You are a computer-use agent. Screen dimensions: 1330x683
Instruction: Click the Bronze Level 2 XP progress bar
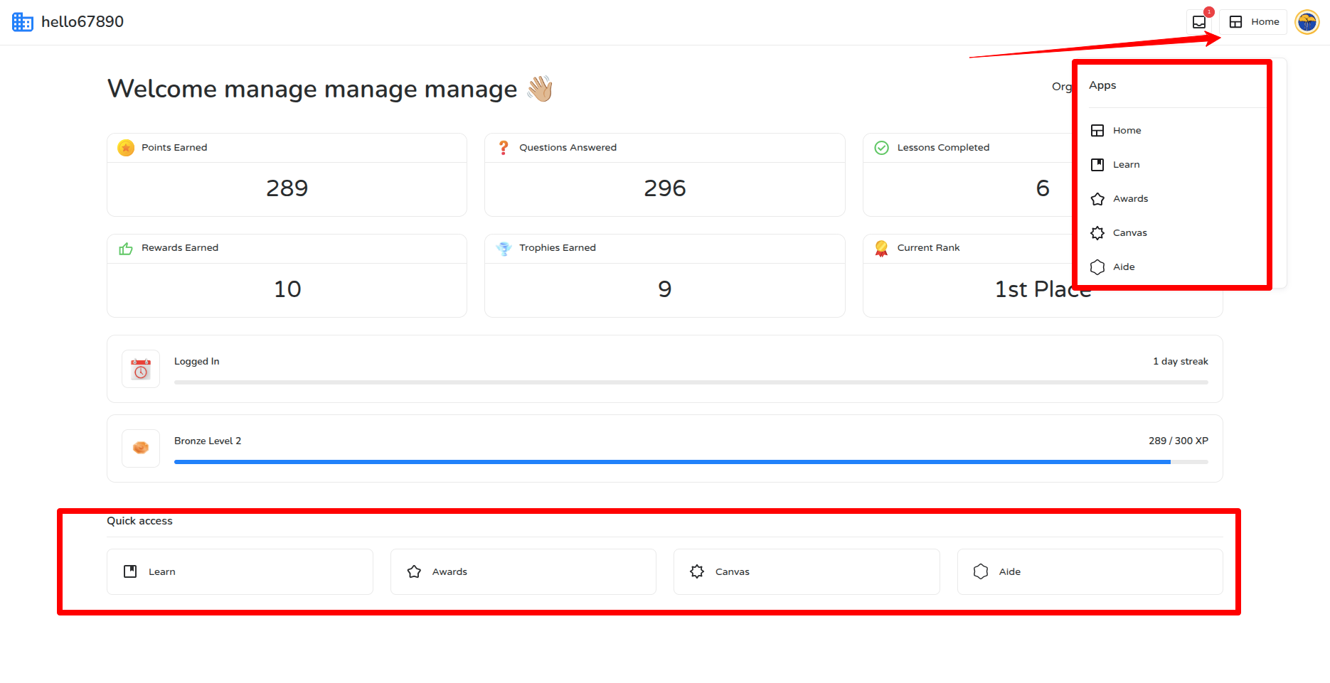tap(691, 462)
